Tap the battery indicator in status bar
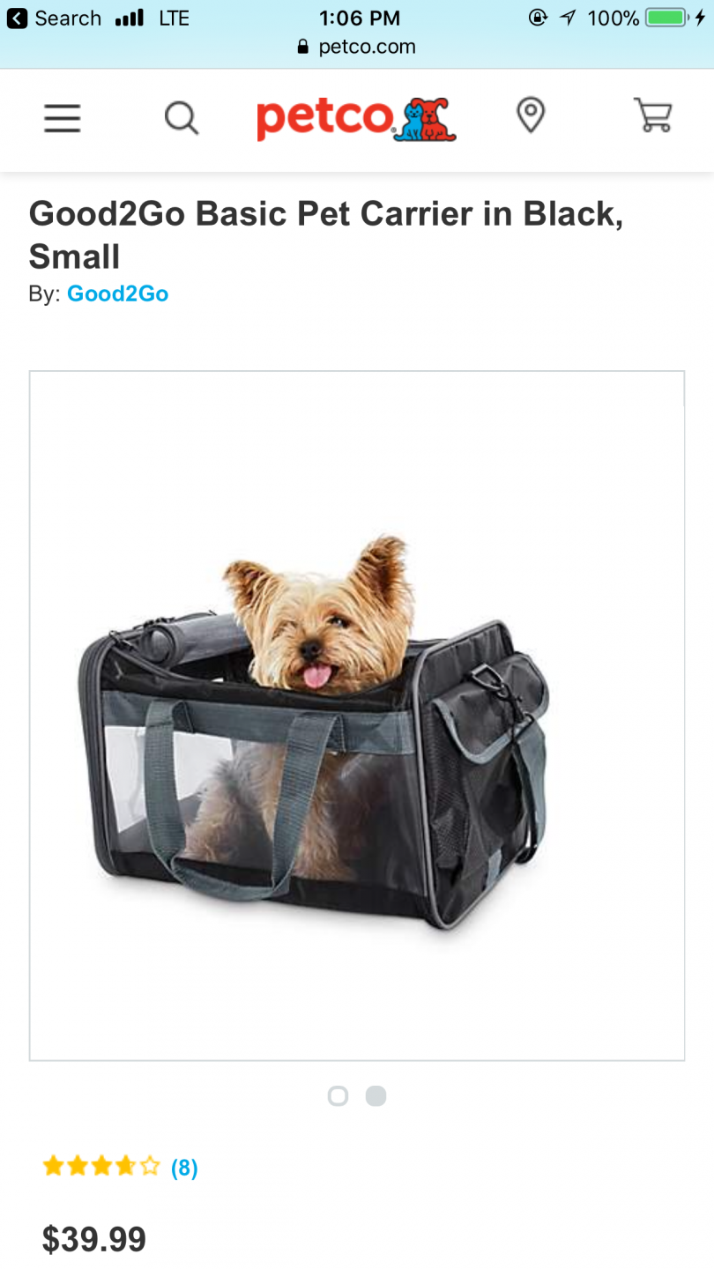Viewport: 714px width, 1269px height. 667,18
